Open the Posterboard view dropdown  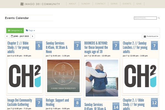pos(151,36)
